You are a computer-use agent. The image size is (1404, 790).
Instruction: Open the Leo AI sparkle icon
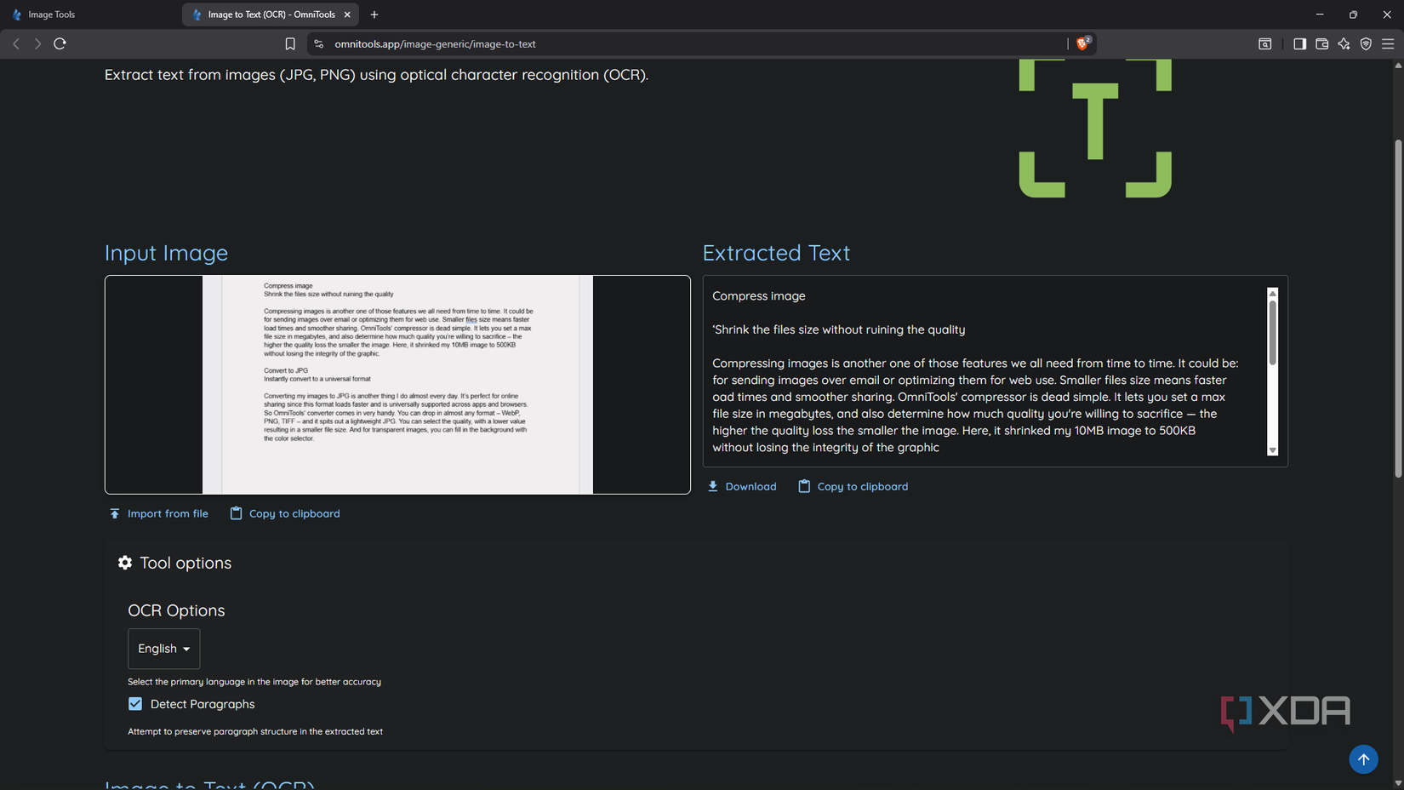coord(1344,43)
